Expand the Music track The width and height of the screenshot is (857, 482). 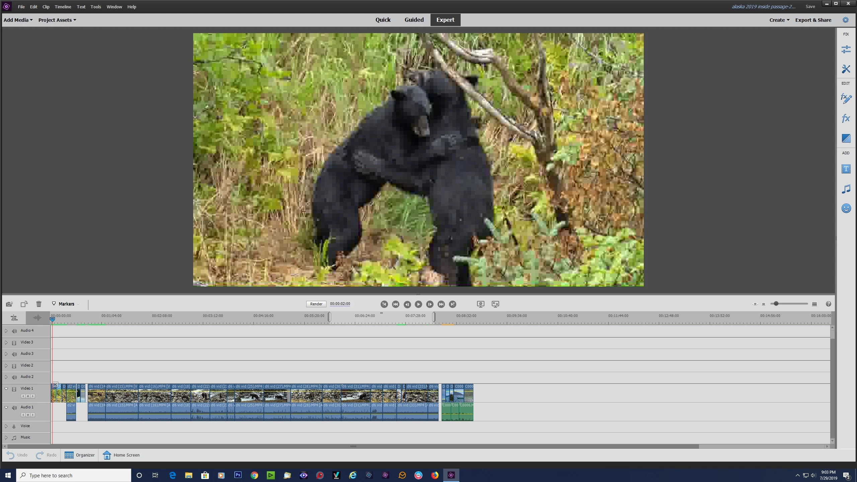(x=6, y=437)
